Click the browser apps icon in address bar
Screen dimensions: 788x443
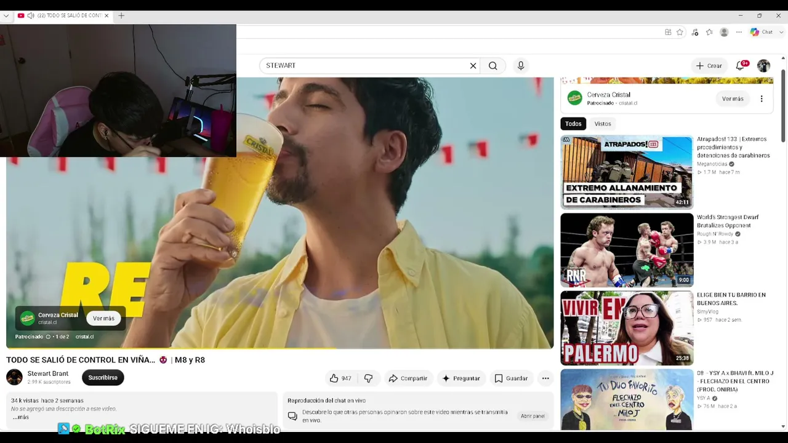pyautogui.click(x=668, y=32)
